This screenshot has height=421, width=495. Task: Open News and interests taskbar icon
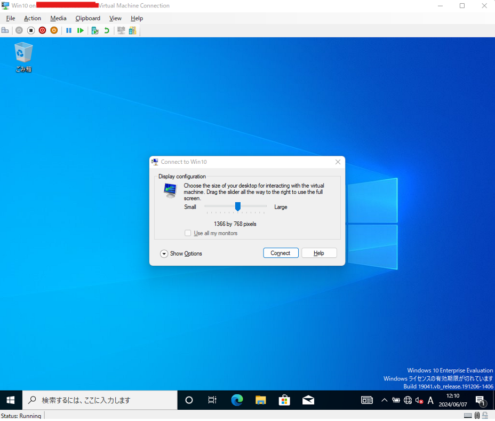coord(367,400)
